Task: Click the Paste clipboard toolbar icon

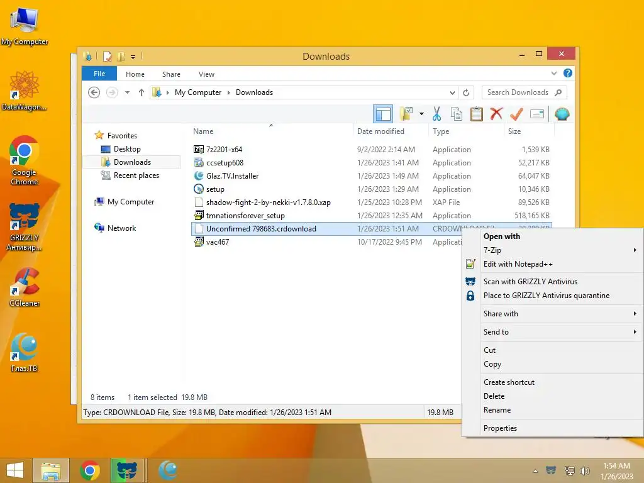Action: tap(477, 114)
